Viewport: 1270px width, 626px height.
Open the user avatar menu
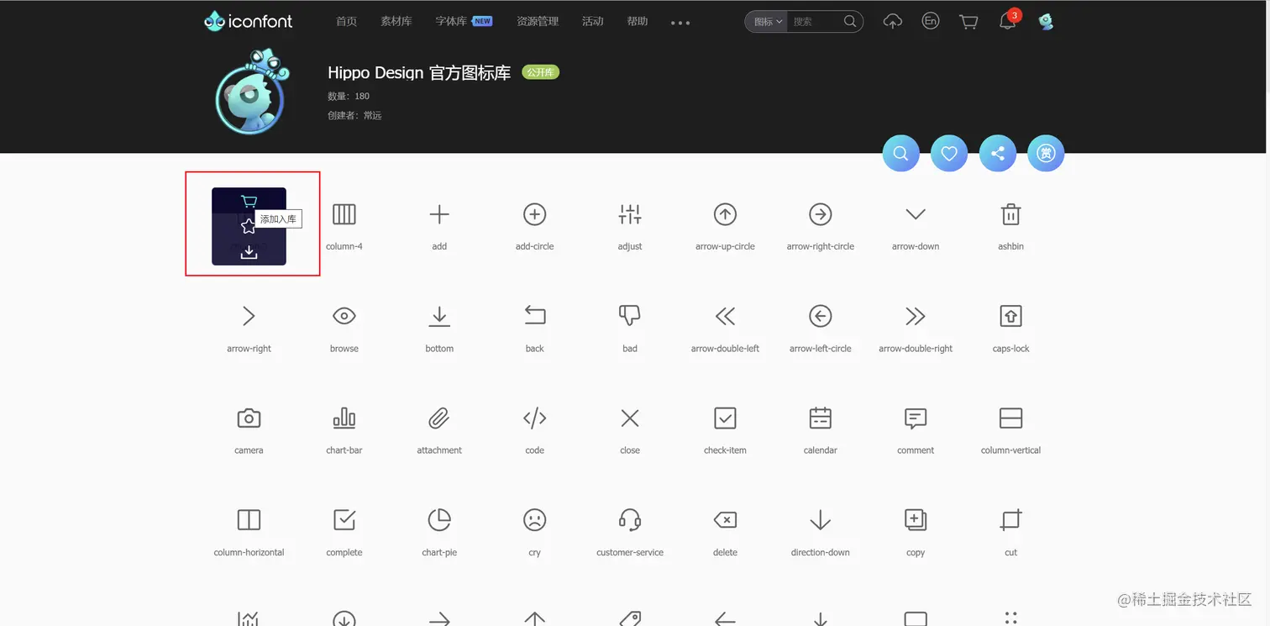click(x=1046, y=22)
